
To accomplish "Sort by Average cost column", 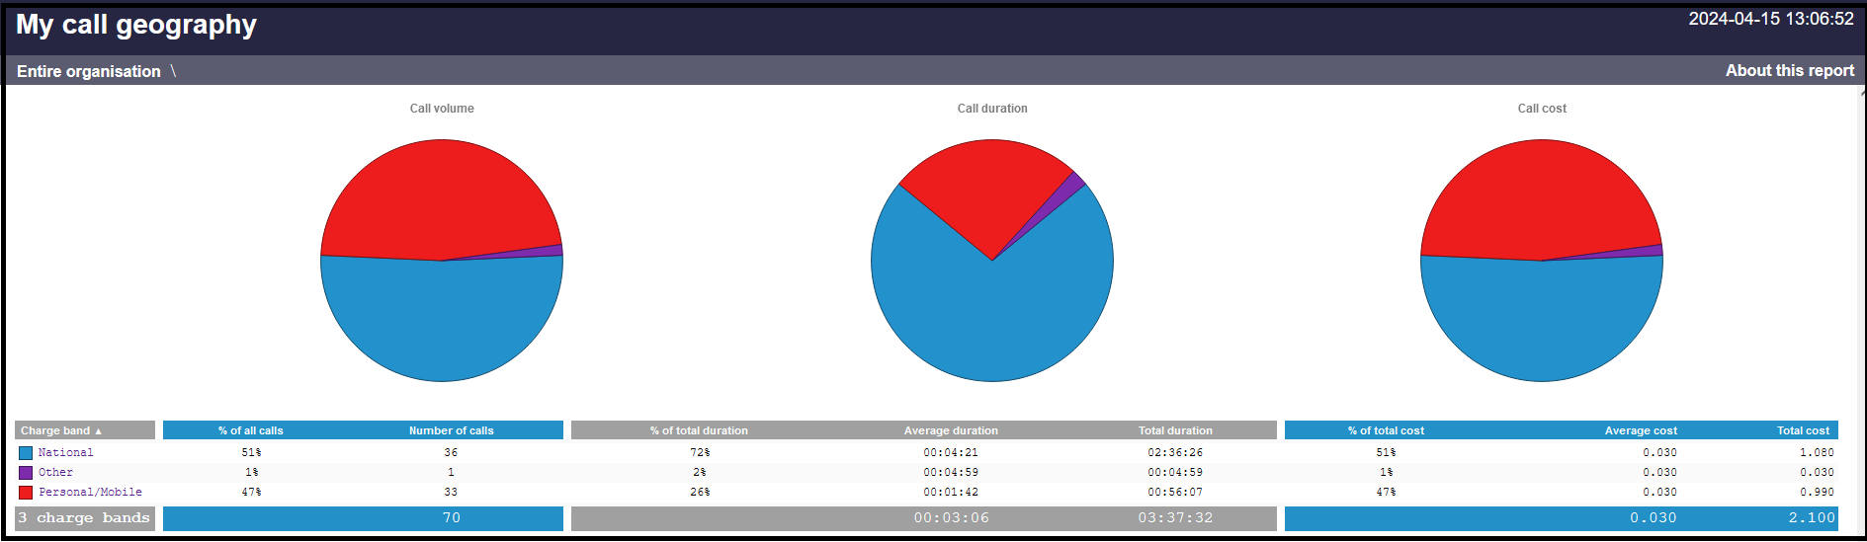I will click(1641, 430).
